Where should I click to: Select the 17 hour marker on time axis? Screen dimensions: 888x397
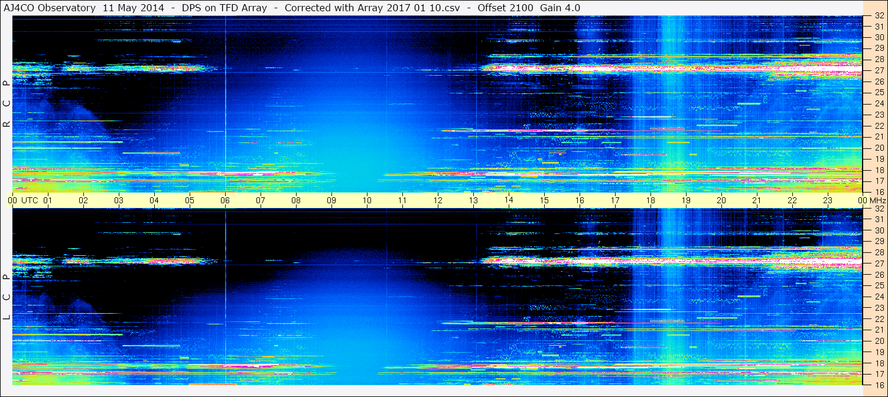click(615, 200)
